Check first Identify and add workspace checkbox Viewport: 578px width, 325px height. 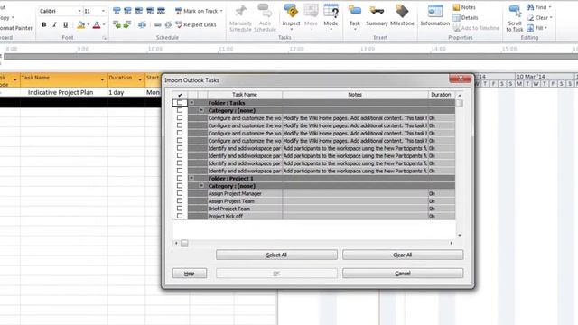180,148
